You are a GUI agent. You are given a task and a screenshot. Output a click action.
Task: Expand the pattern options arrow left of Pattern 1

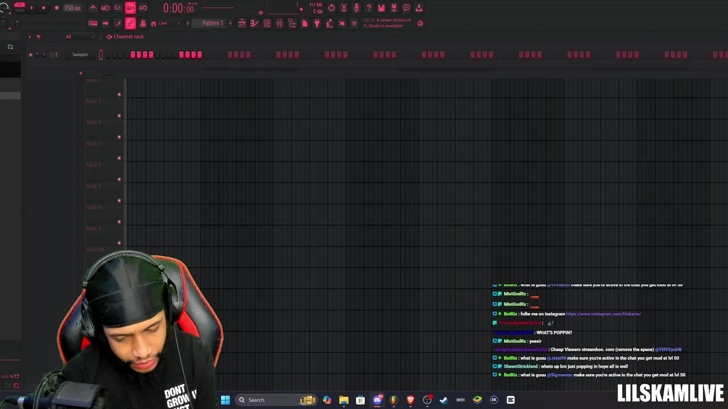click(x=188, y=23)
